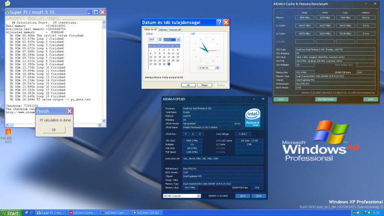The width and height of the screenshot is (384, 216).
Task: Minimize the AIDA64 CPUID window
Action: [x=254, y=99]
